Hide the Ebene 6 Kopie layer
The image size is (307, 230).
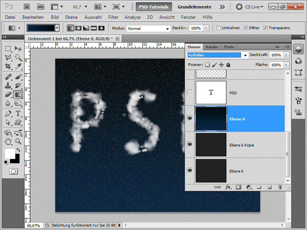point(190,145)
